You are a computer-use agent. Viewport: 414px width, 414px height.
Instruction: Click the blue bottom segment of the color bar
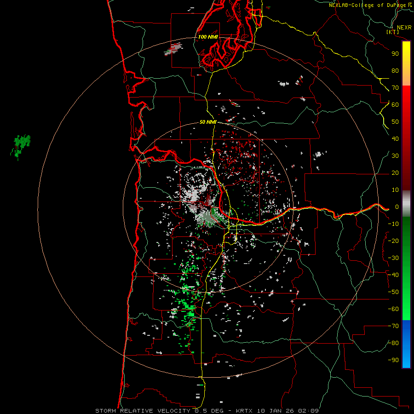coord(406,344)
